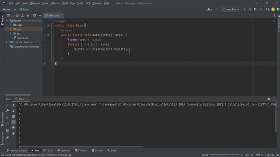Open Version Control tool window

[17, 150]
